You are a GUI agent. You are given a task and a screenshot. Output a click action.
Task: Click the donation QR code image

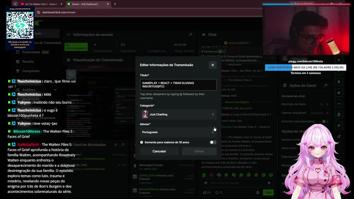[x=20, y=25]
